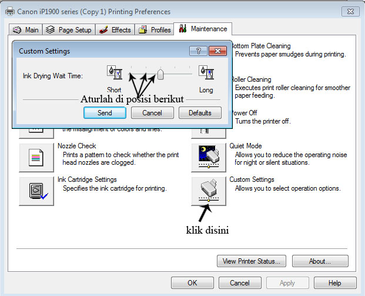Viewport: 365px width, 296px height.
Task: Open the Profiles tab
Action: coord(155,29)
